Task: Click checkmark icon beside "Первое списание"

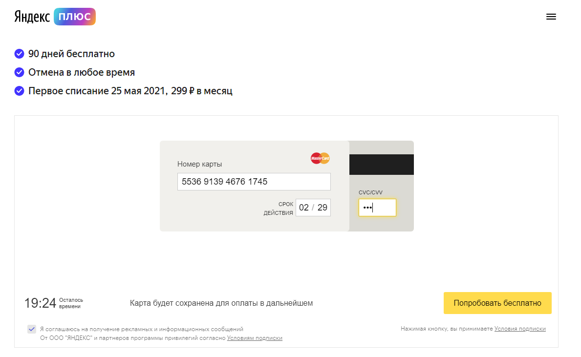Action: (20, 91)
